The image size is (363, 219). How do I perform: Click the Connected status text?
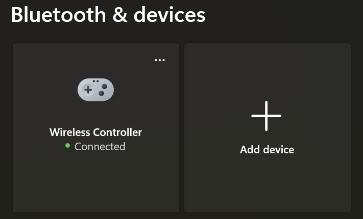pos(100,147)
